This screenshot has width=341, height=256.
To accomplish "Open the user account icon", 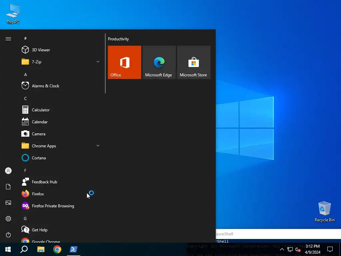I will click(8, 171).
